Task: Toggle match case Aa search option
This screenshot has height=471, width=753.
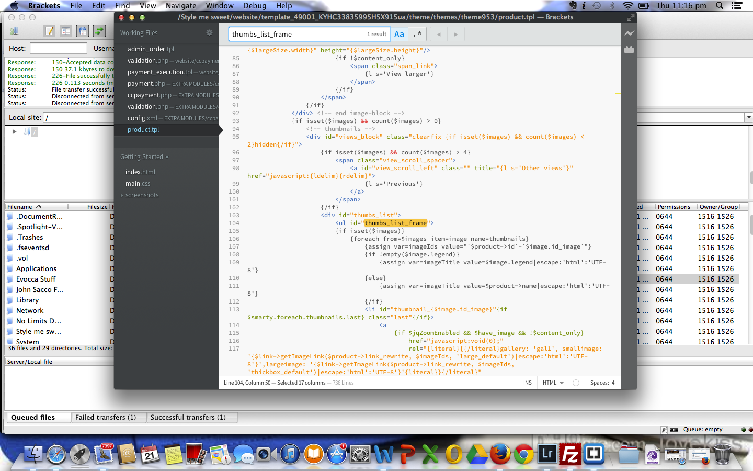Action: tap(399, 34)
